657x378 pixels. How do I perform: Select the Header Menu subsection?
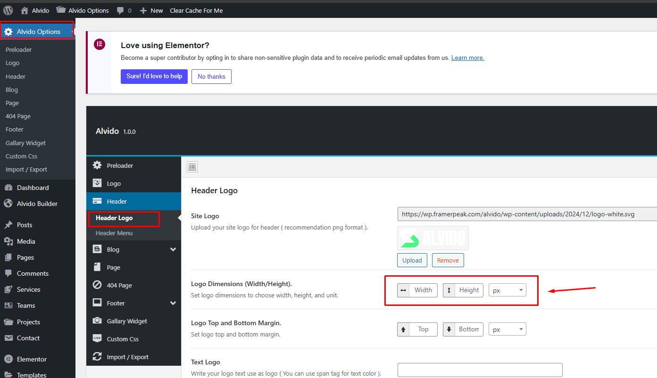[x=114, y=233]
